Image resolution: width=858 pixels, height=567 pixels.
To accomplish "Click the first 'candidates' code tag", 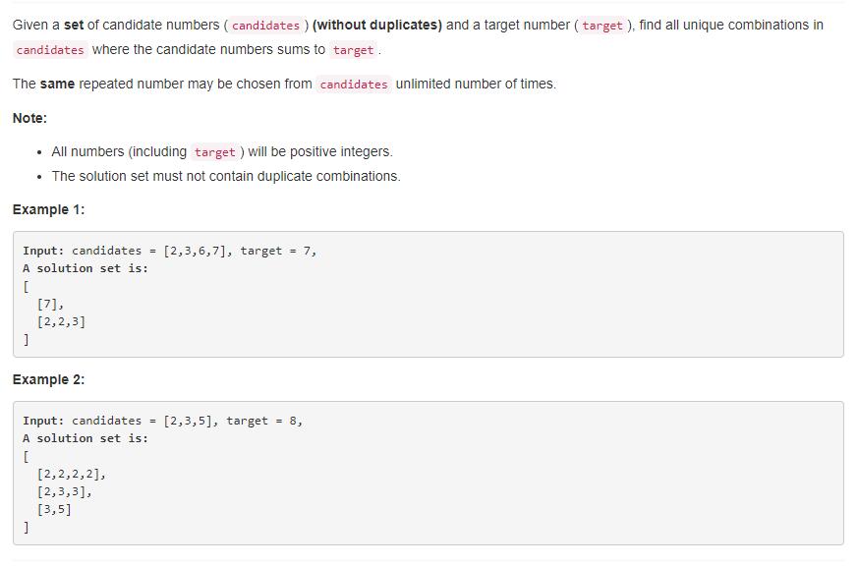I will pyautogui.click(x=265, y=26).
